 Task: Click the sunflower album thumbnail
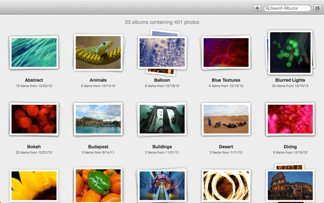coord(34,186)
